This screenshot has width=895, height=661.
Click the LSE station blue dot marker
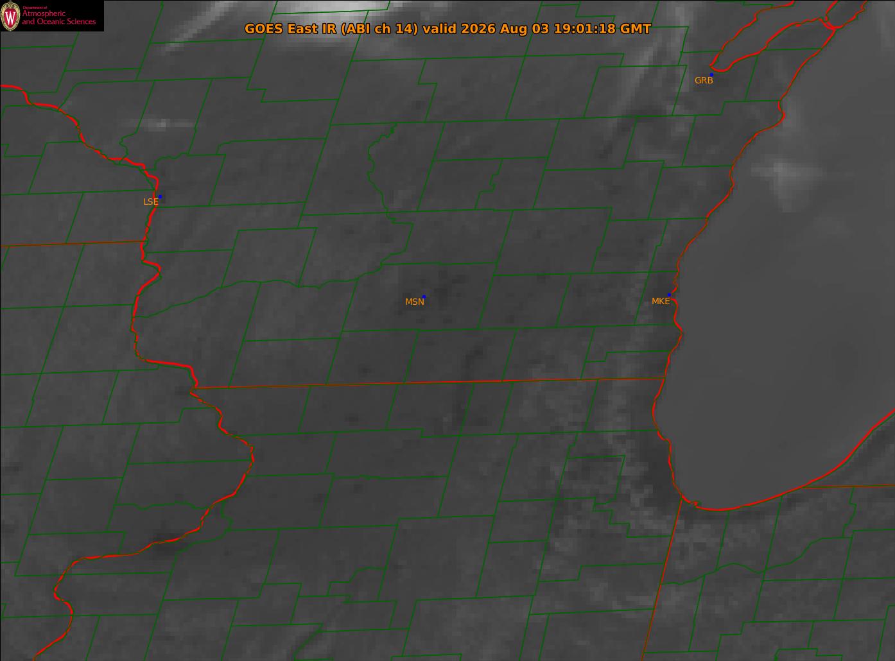(x=160, y=196)
